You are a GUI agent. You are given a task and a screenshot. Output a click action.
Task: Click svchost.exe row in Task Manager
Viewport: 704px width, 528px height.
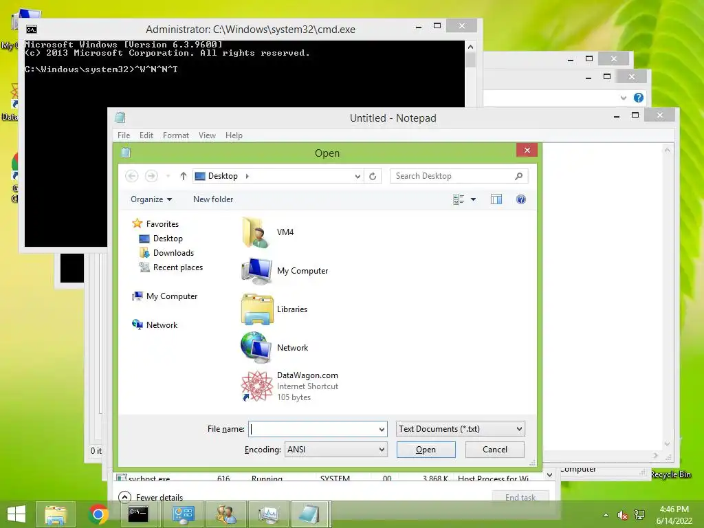(x=328, y=478)
